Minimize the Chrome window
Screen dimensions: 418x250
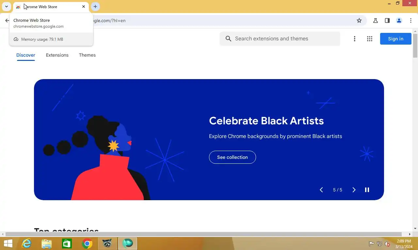pos(389,3)
